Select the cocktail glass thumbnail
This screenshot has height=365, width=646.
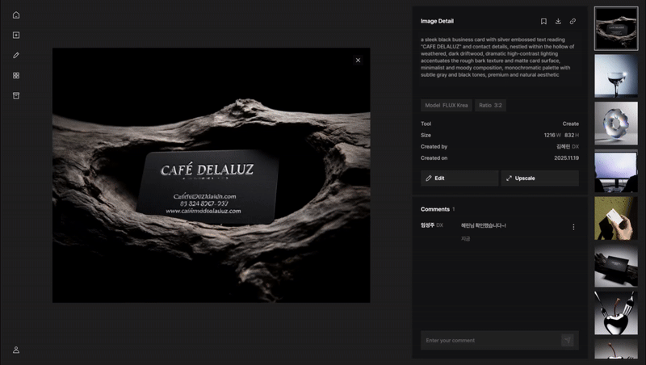click(616, 76)
